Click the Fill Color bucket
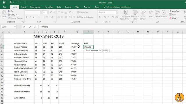 [x=47, y=17]
